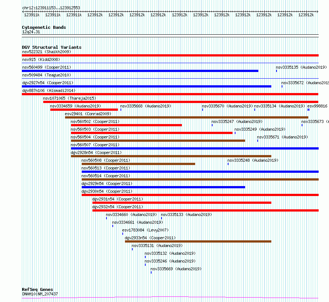This screenshot has width=329, height=302.
Task: Click the RefSeq Genes track title
Action: pos(37,289)
